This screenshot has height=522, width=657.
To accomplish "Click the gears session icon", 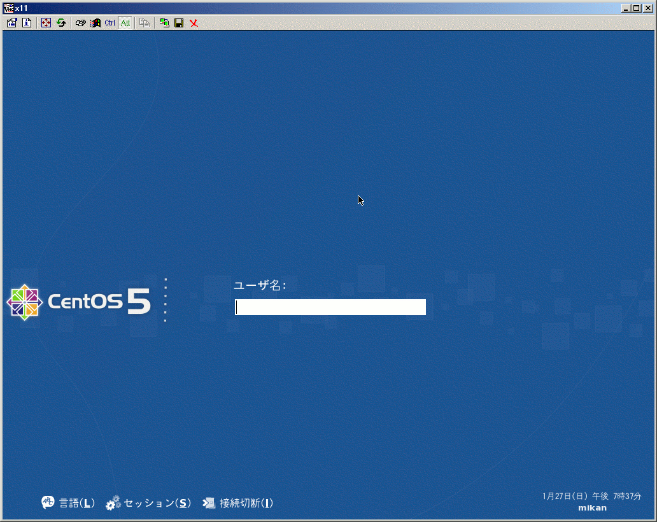I will pyautogui.click(x=113, y=503).
